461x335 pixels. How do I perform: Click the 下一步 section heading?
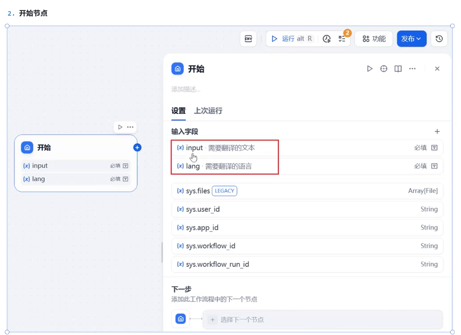[181, 289]
